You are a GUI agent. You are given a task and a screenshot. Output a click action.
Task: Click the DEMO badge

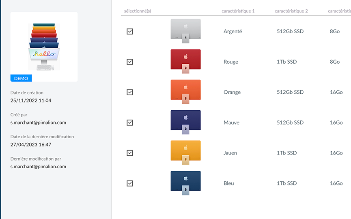(21, 78)
